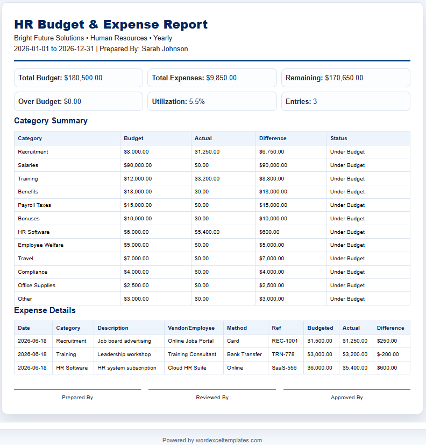Click the Entries: 3 card

click(x=345, y=101)
